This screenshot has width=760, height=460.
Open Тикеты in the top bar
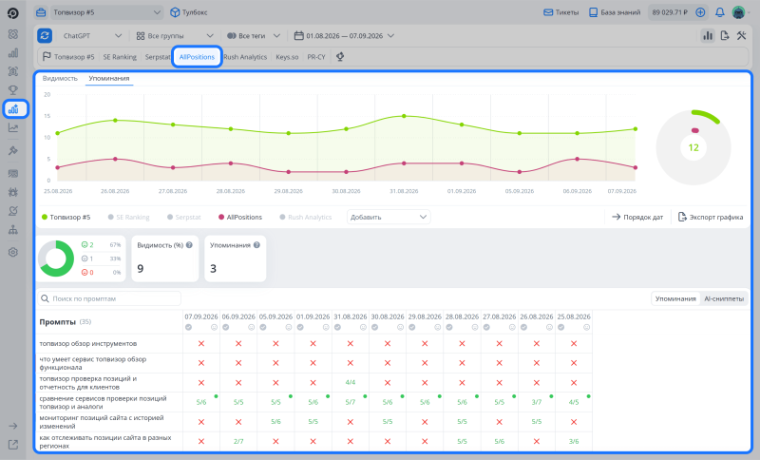[560, 12]
